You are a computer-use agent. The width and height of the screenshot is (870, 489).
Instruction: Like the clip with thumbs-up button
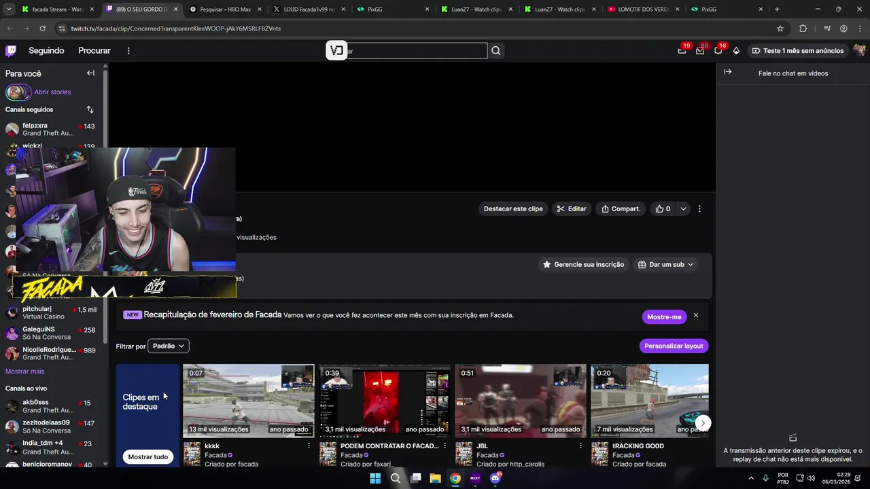pos(663,209)
